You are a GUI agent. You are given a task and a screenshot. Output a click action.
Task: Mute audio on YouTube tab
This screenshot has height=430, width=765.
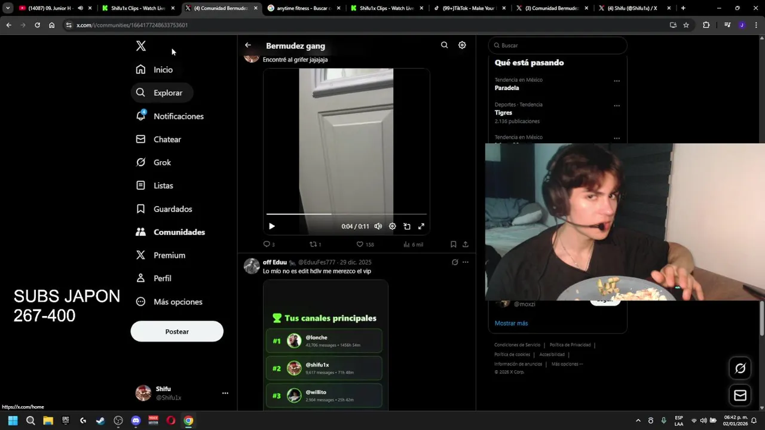click(80, 8)
